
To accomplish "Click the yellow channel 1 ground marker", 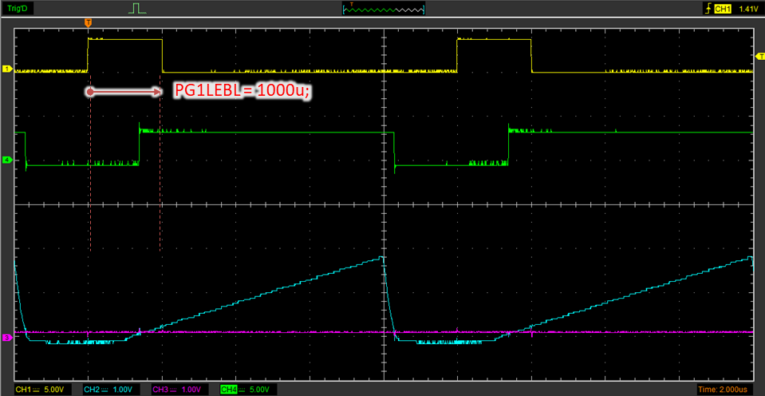I will [x=7, y=69].
